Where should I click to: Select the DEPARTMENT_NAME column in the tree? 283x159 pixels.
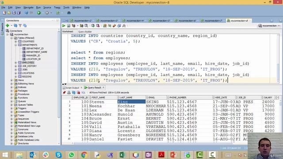click(36, 52)
